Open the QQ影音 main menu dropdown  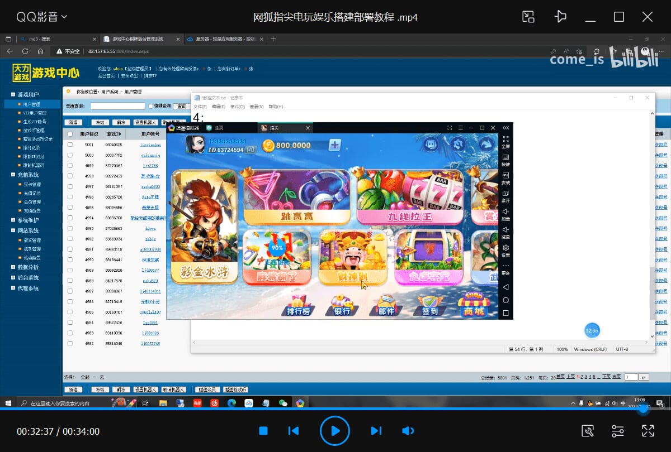pyautogui.click(x=42, y=17)
